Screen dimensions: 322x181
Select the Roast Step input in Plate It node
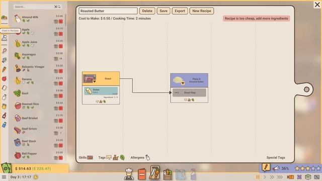(x=189, y=93)
